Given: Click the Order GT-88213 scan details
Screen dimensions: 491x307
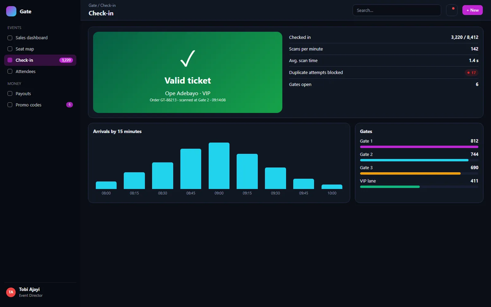Looking at the screenshot, I should point(188,100).
